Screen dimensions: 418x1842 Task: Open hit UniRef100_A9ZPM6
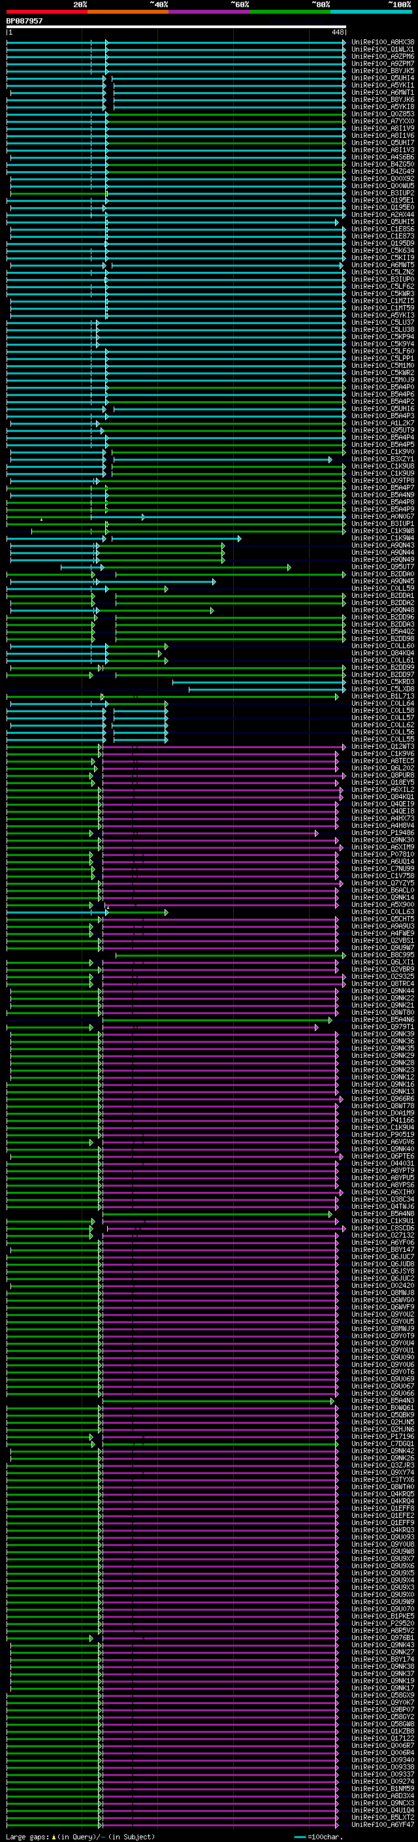tap(383, 56)
